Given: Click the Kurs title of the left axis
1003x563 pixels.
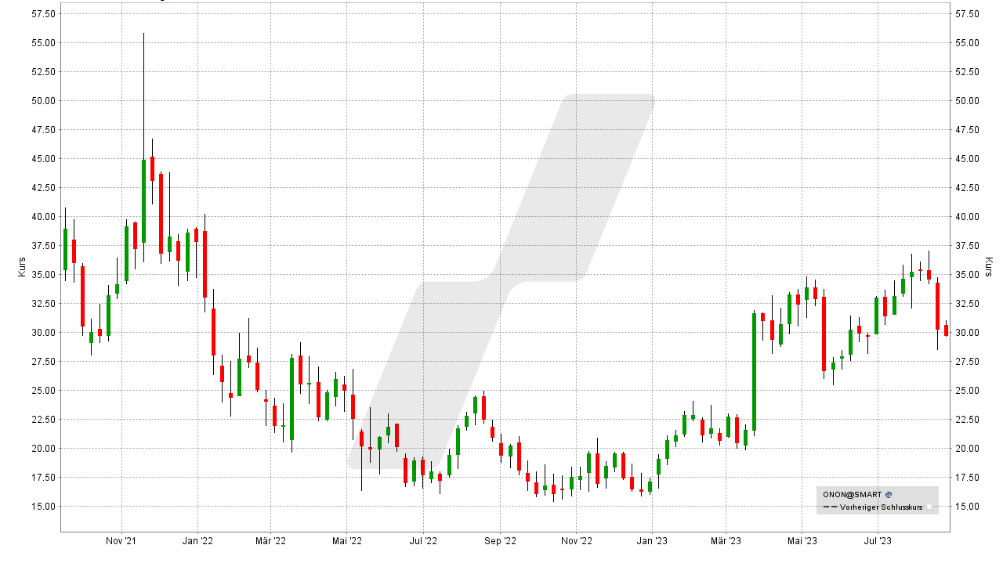Looking at the screenshot, I should pyautogui.click(x=22, y=265).
